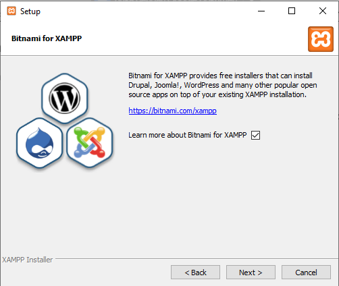339x286 pixels.
Task: Open the https://bitnami.com/xampp link
Action: click(173, 111)
